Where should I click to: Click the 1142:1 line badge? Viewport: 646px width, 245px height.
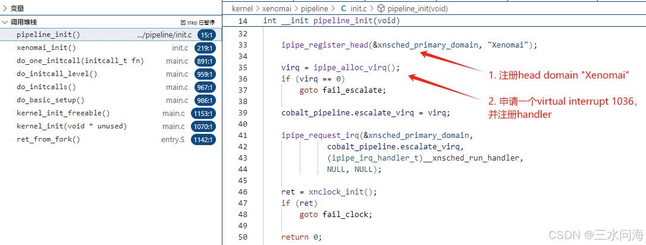coord(203,140)
